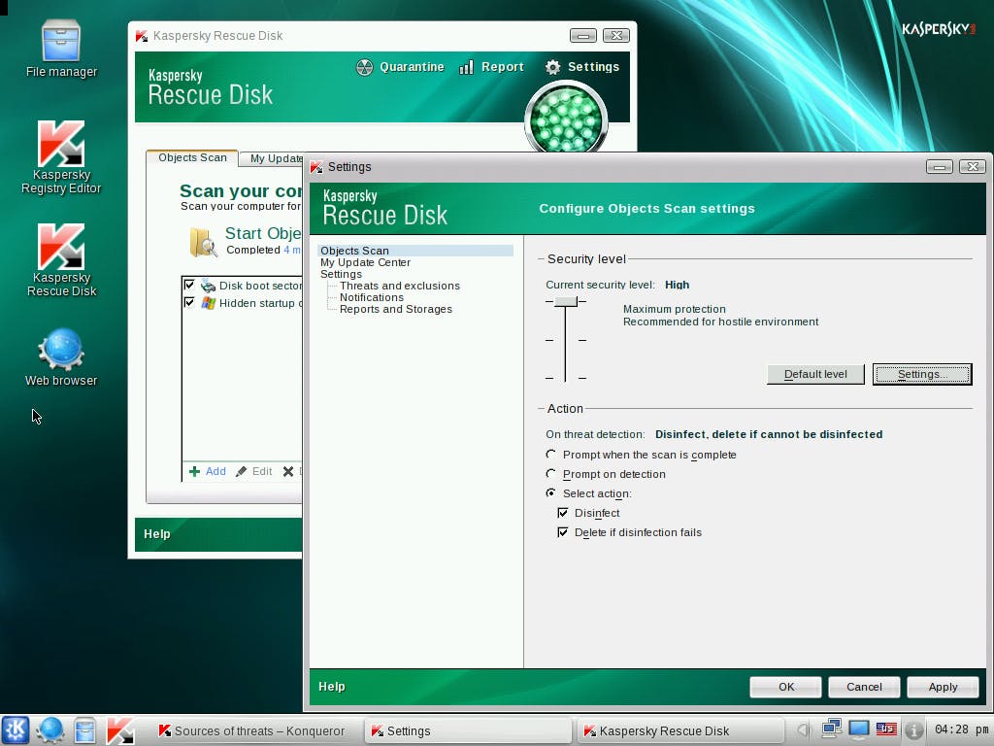This screenshot has width=994, height=746.
Task: Toggle the Disinfect checkbox
Action: (x=563, y=513)
